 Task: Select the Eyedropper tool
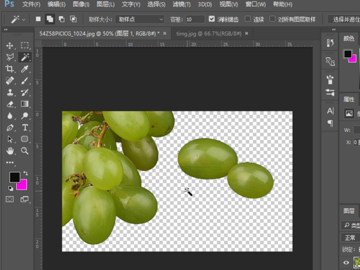point(25,68)
